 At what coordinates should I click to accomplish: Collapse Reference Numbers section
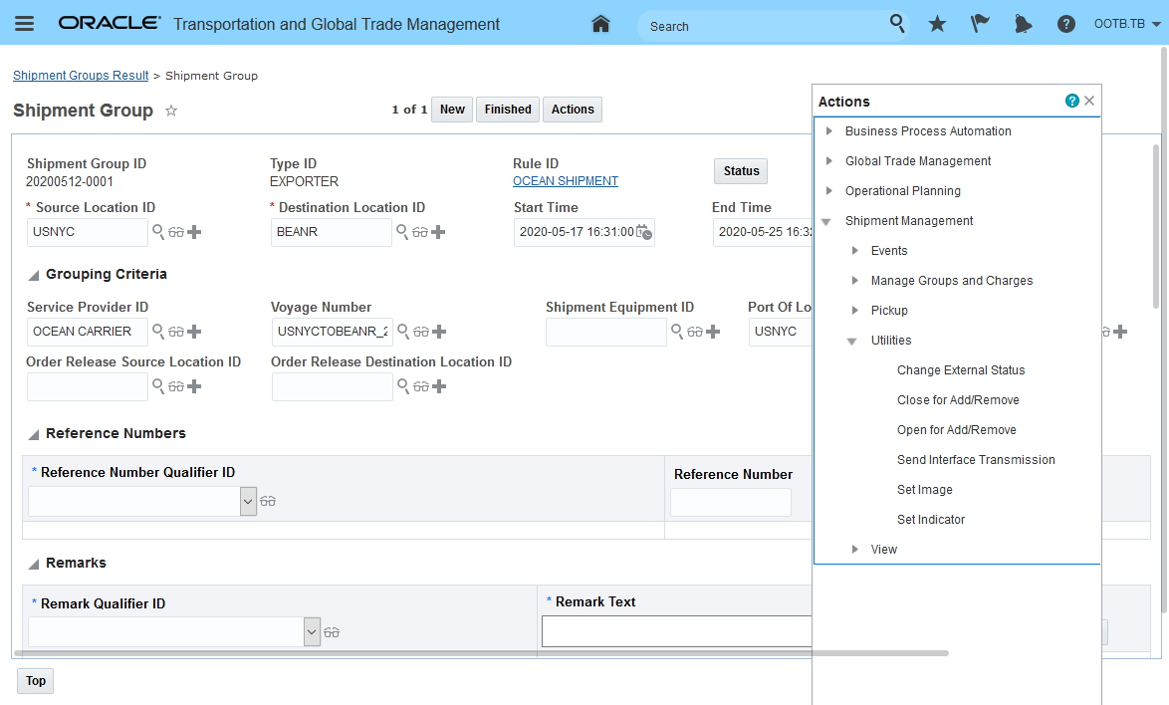pos(34,434)
